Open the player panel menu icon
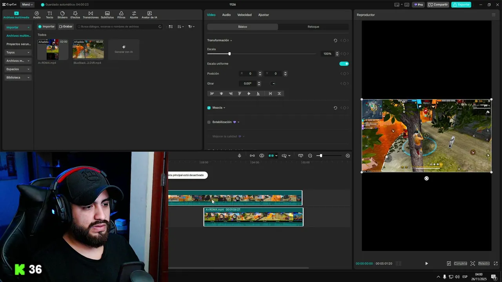The height and width of the screenshot is (282, 502). [x=493, y=15]
